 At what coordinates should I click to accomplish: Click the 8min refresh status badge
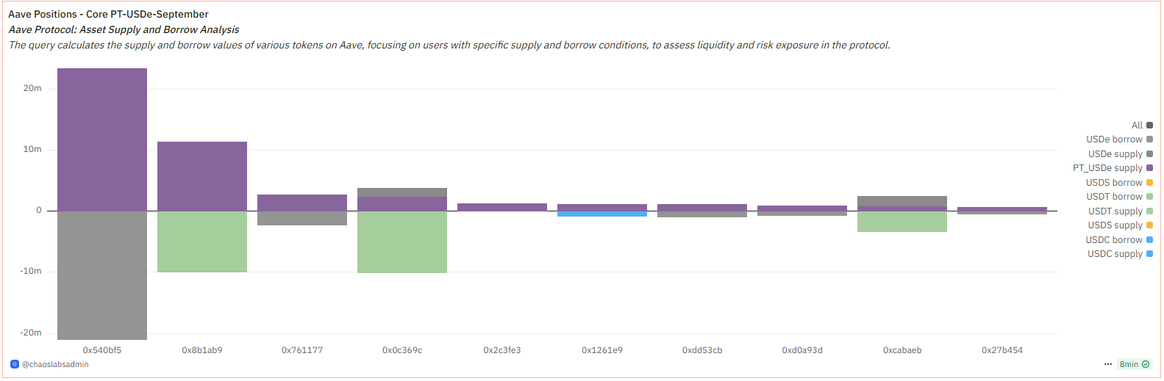click(1135, 364)
